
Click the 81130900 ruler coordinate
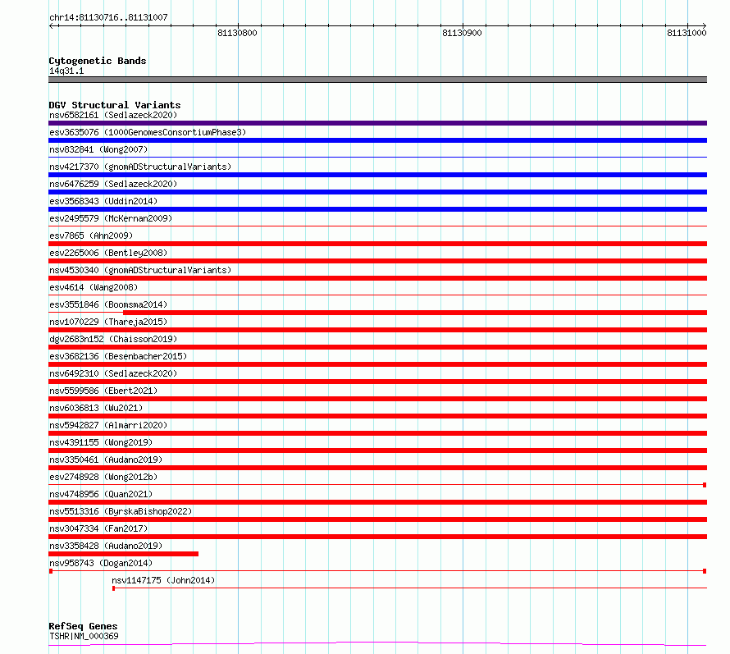(462, 33)
